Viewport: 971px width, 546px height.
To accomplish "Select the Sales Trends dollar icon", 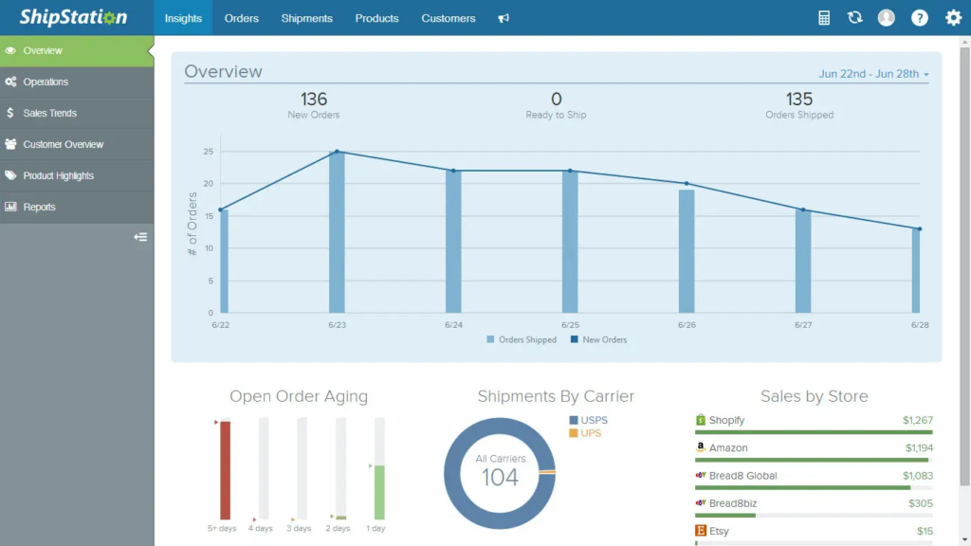I will (x=11, y=113).
